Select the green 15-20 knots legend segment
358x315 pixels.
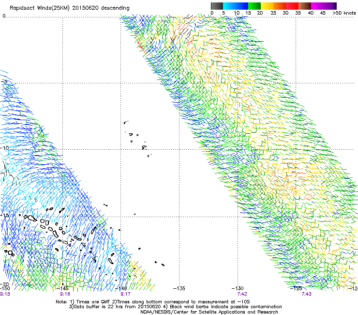pyautogui.click(x=254, y=6)
